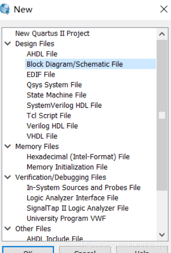Select SystemVerilog HDL File
The width and height of the screenshot is (171, 253).
click(64, 105)
